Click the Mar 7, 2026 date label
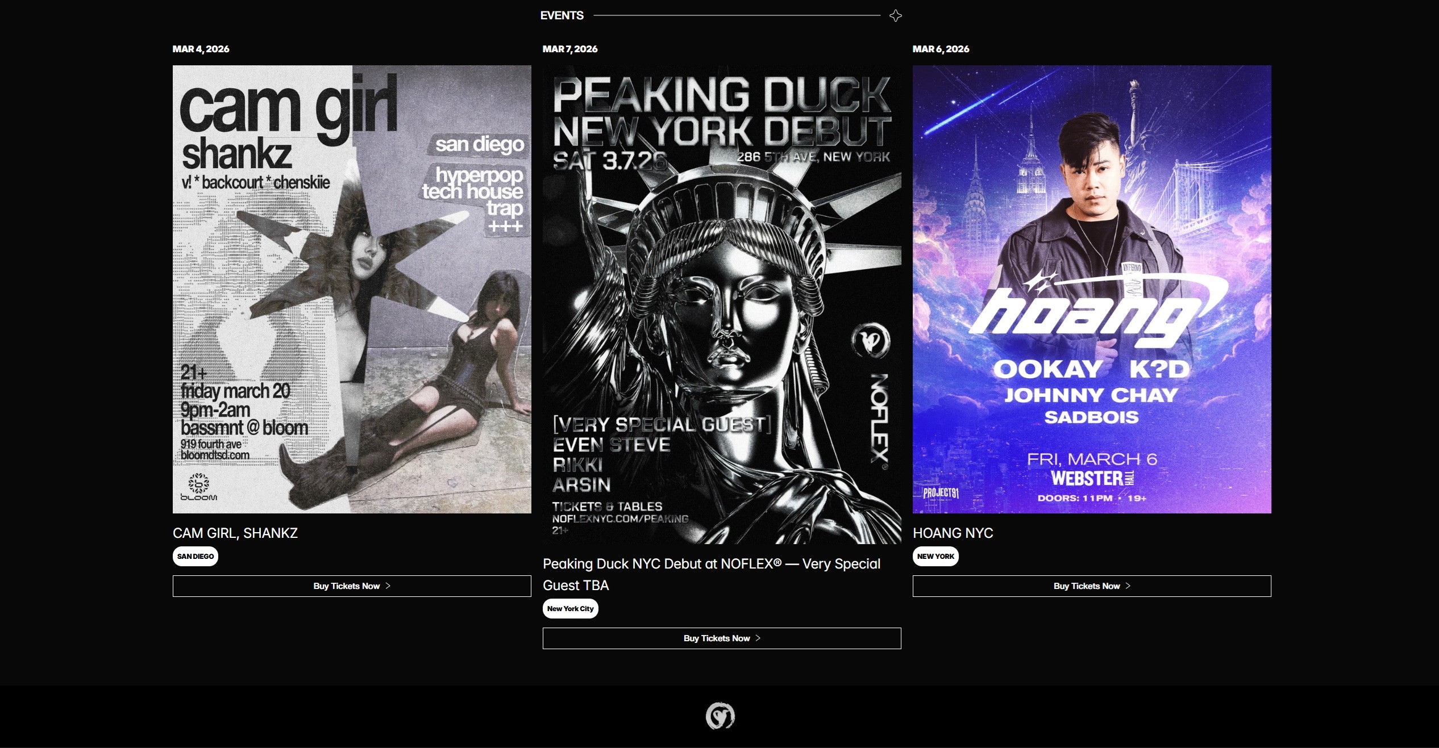Image resolution: width=1439 pixels, height=748 pixels. [569, 49]
